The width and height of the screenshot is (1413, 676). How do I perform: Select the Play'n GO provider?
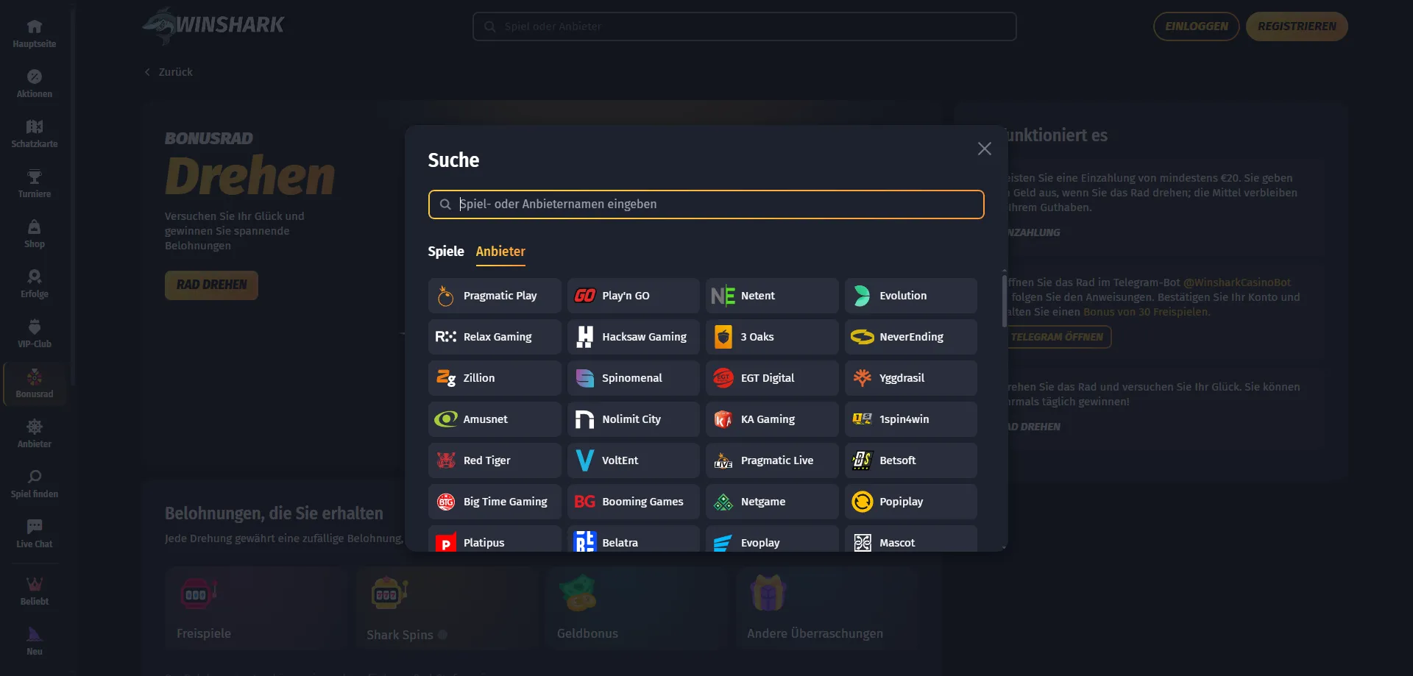click(x=633, y=296)
